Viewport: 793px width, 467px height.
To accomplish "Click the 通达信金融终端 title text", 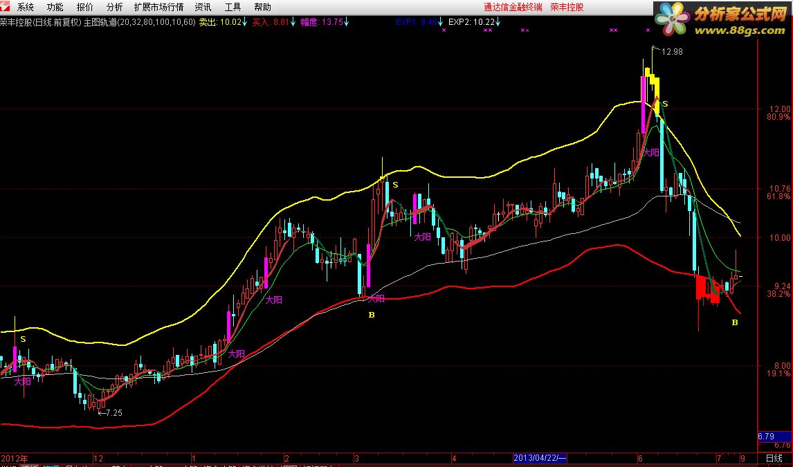I will coord(513,7).
